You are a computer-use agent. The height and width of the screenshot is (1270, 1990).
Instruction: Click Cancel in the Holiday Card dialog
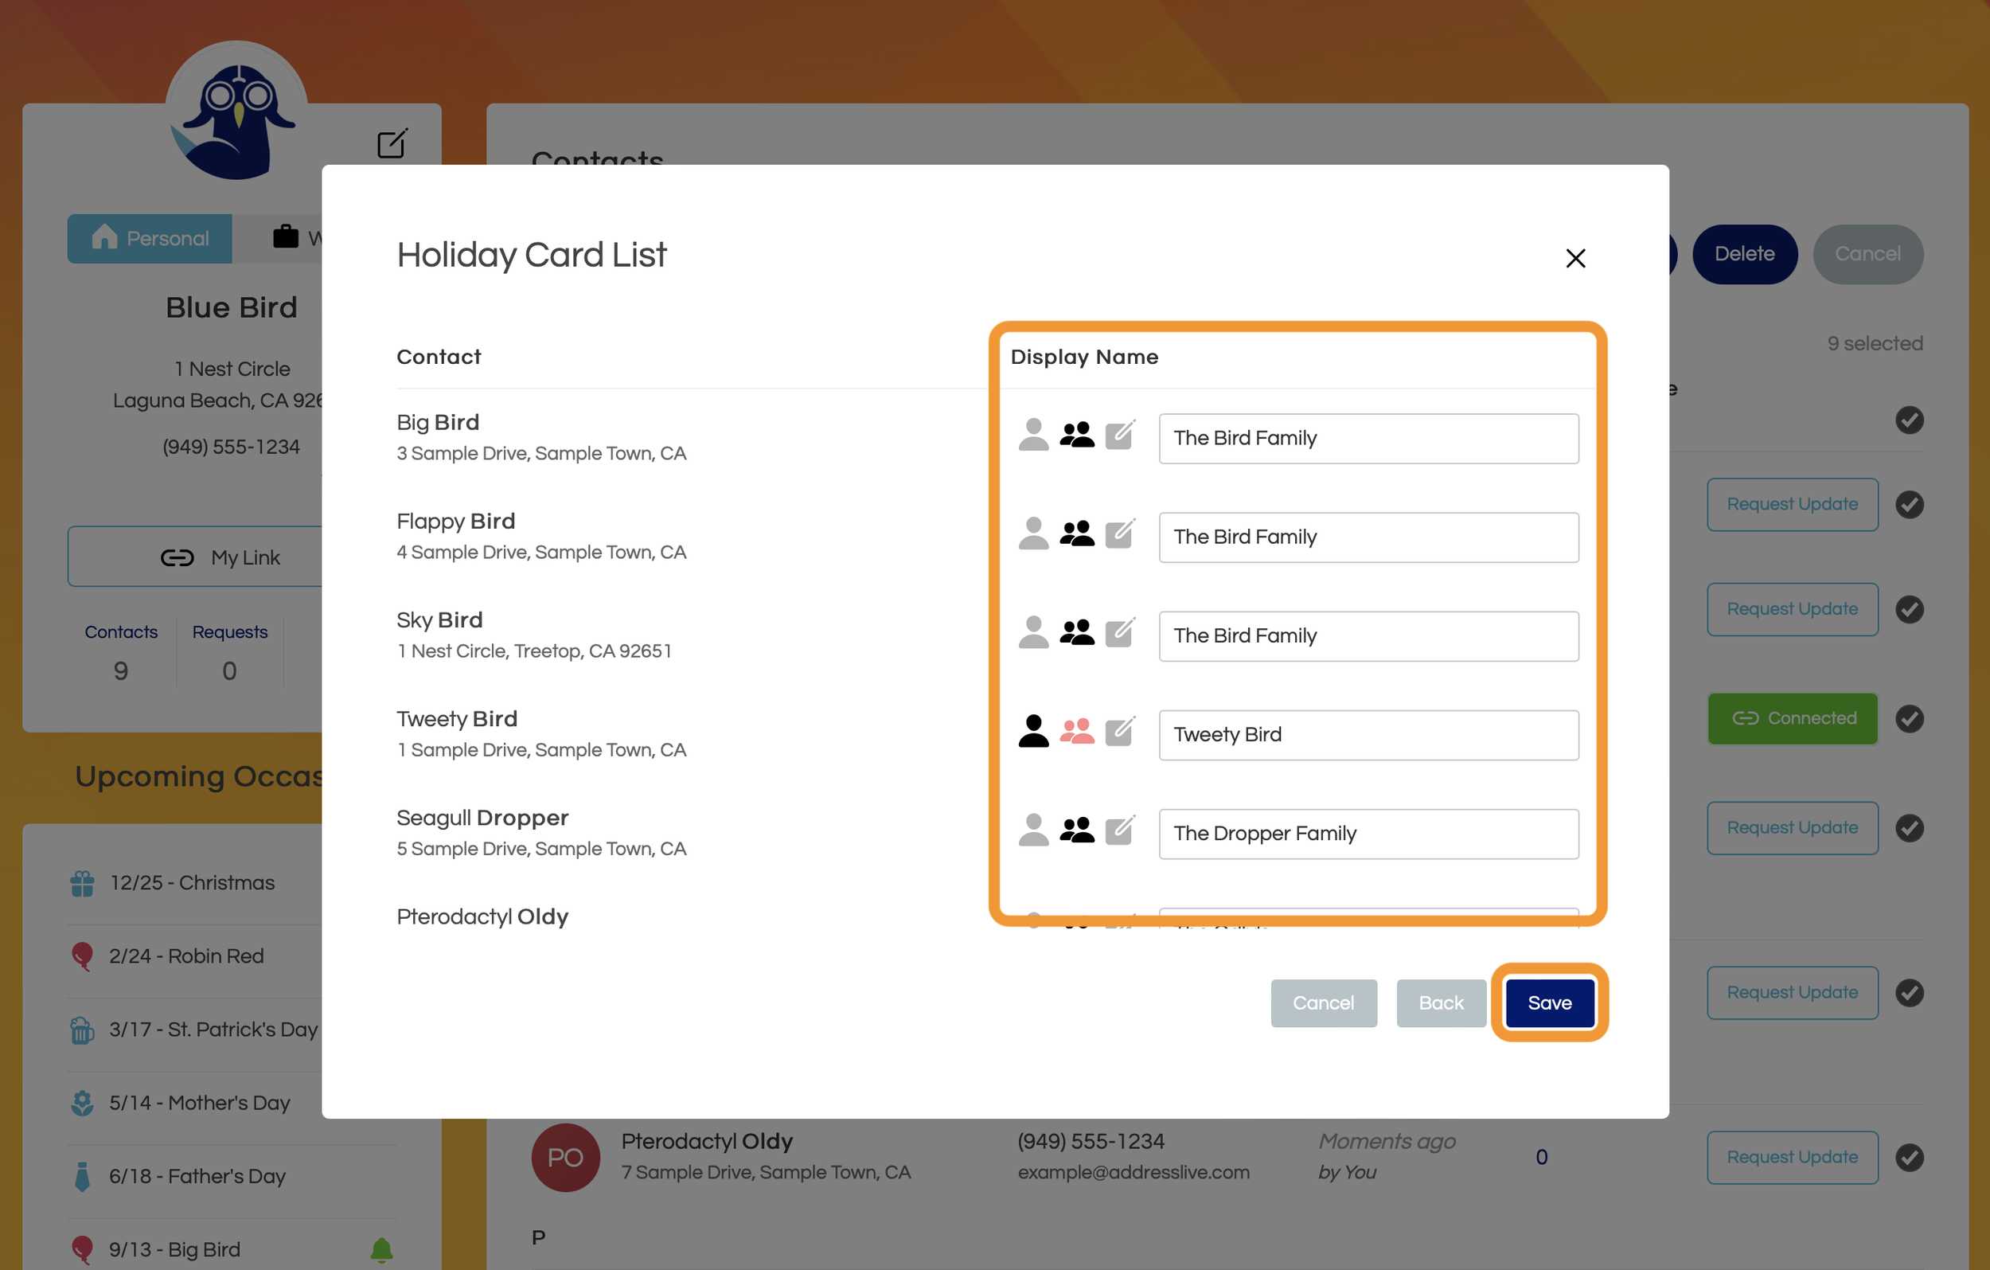coord(1323,1003)
